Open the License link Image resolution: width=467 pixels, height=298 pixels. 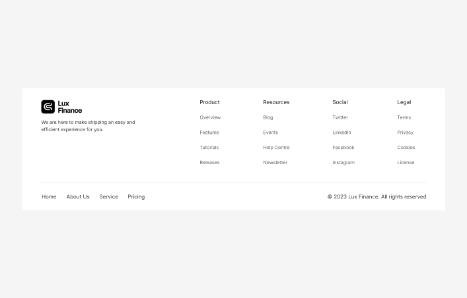pos(406,163)
